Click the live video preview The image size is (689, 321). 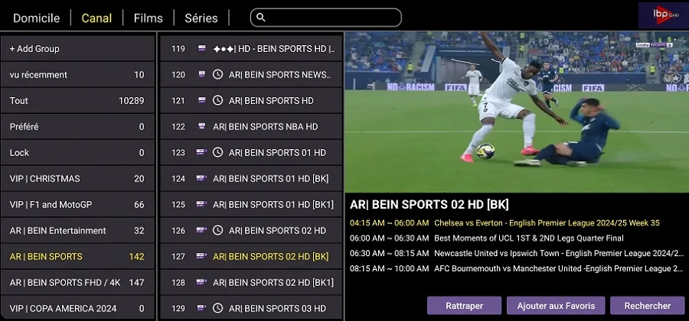pyautogui.click(x=516, y=112)
